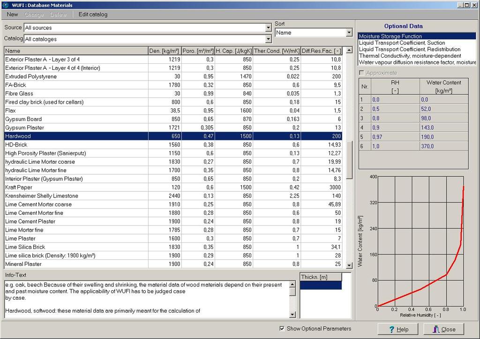Screen dimensions: 480x339
Task: Minimize the WUFI Database Materials window
Action: 460,5
